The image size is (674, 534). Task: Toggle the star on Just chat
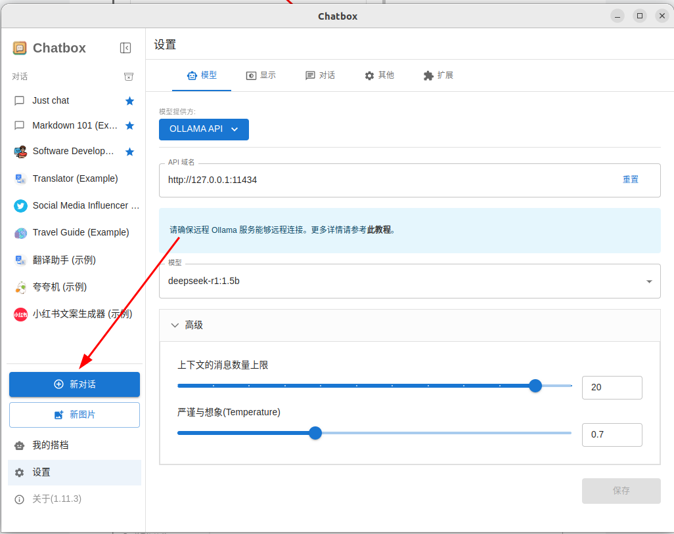(x=129, y=101)
